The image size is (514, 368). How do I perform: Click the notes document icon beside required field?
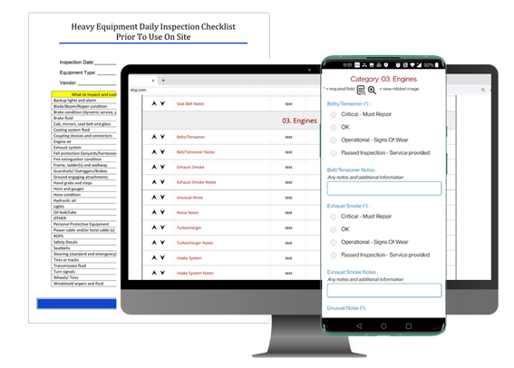coord(361,90)
